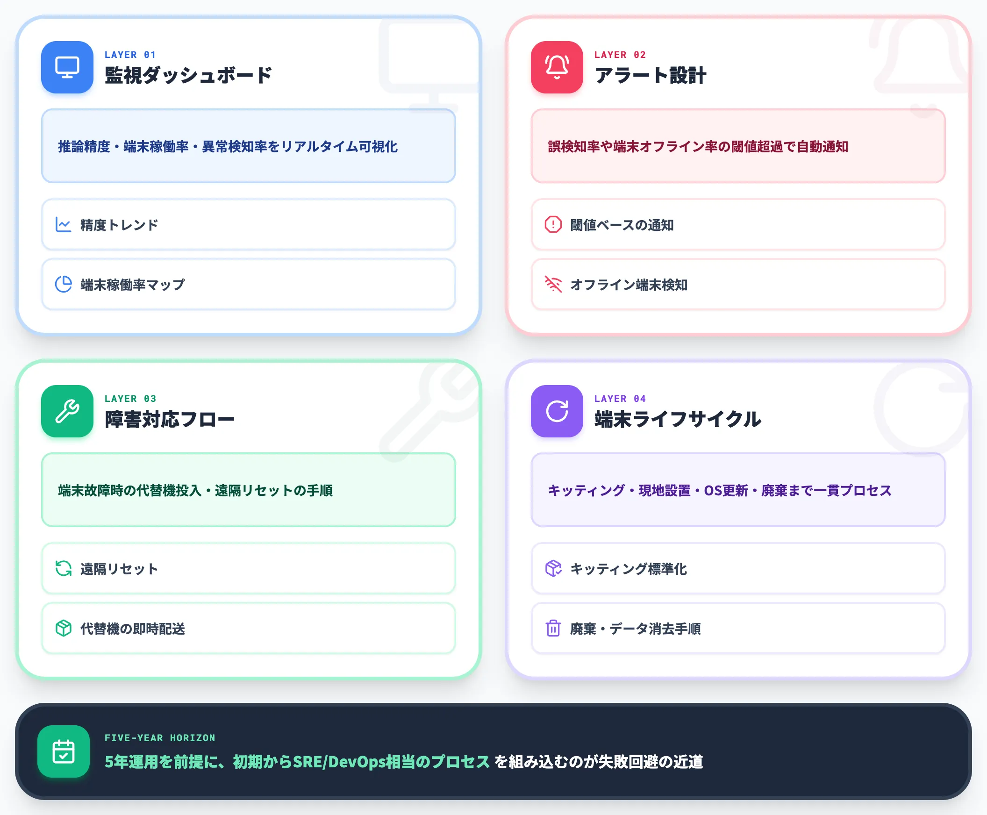
Task: Click the 監視ダッシュボード heading
Action: [x=188, y=75]
